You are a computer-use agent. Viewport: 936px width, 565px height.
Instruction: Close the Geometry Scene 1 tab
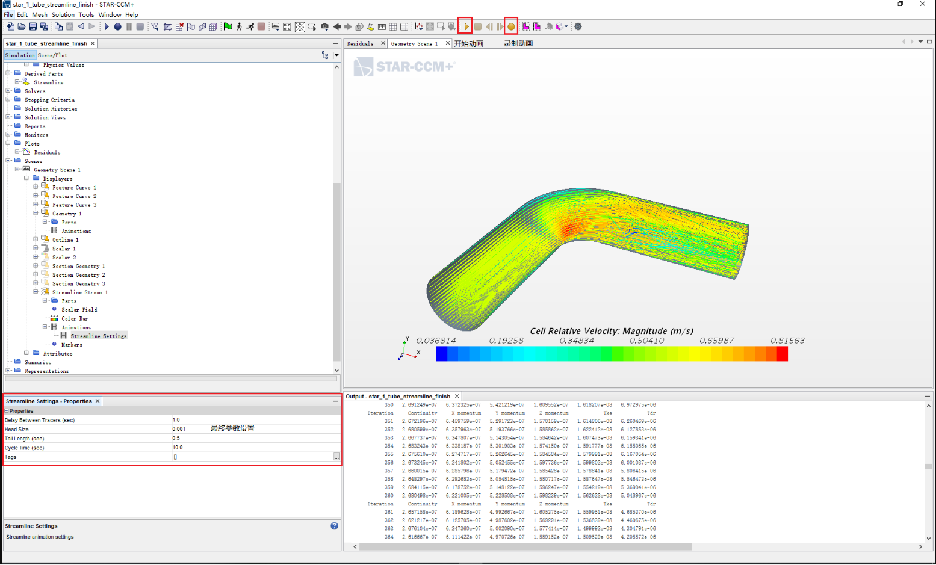[448, 43]
